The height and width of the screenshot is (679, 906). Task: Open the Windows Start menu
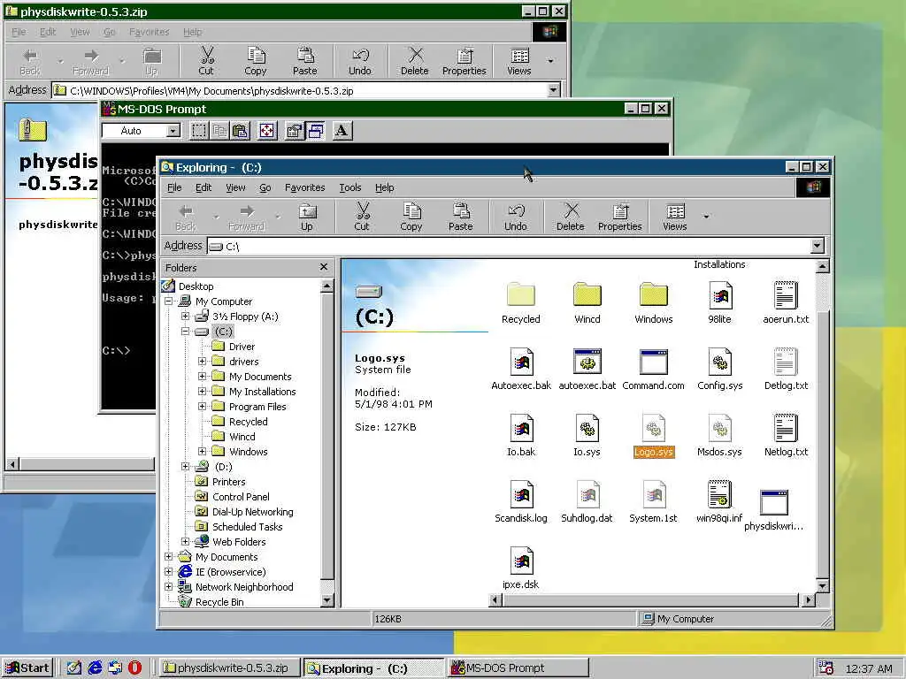click(x=27, y=668)
